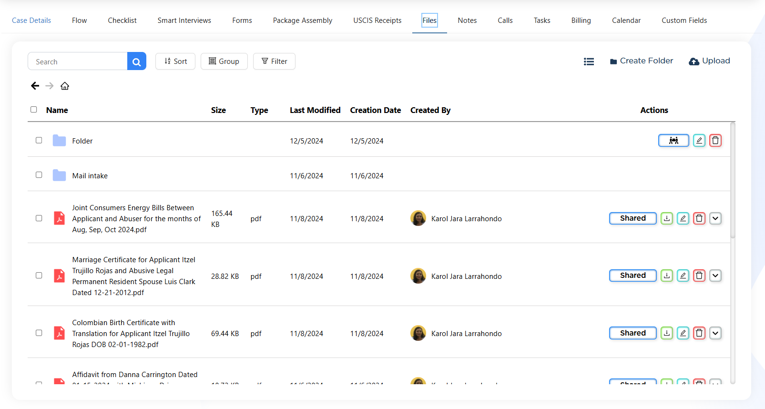Expand more actions for Joint Consumers Energy Bills
Viewport: 765px width, 409px height.
tap(715, 218)
